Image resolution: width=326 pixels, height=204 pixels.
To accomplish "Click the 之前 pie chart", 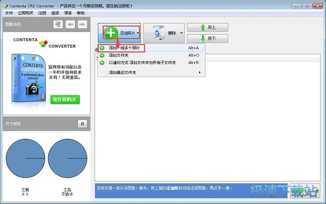I will click(x=25, y=158).
